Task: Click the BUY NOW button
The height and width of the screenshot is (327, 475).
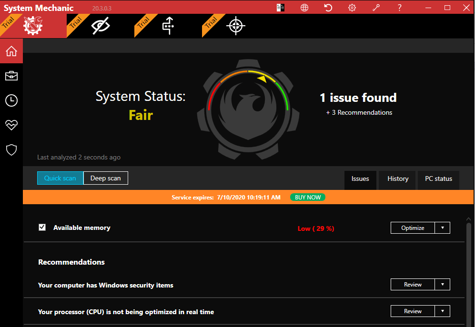Action: point(308,197)
